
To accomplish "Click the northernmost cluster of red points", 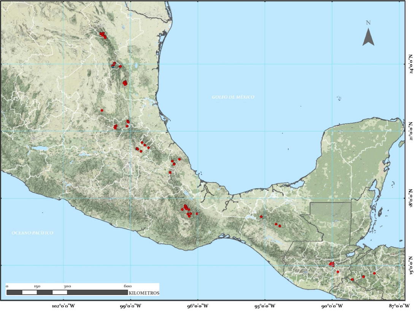I will pyautogui.click(x=103, y=35).
